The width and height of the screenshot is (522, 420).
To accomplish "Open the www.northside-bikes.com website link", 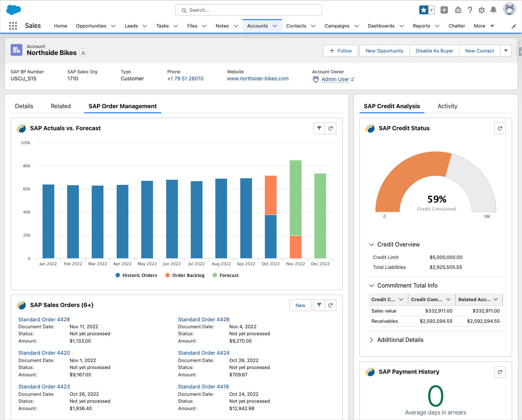I will click(x=258, y=78).
